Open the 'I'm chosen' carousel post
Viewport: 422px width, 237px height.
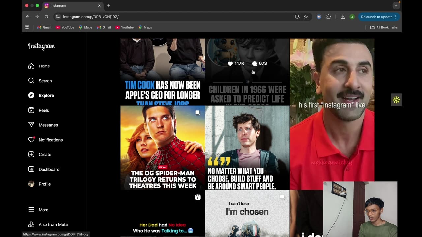tap(247, 213)
